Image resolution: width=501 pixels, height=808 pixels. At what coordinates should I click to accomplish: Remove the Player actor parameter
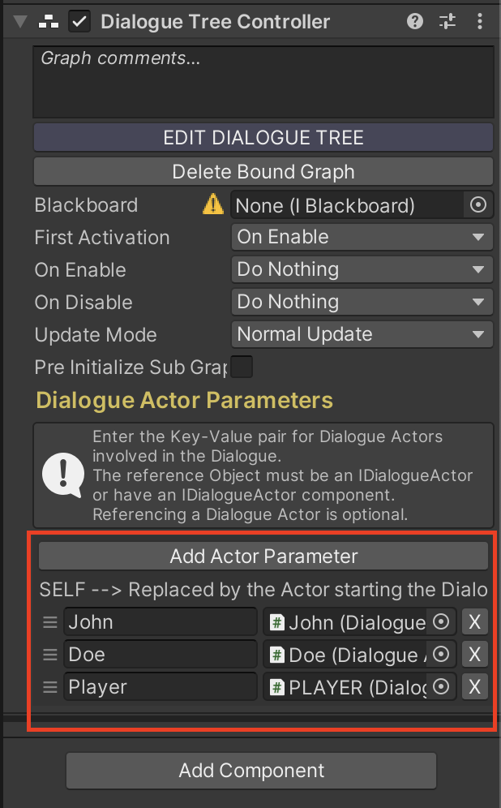tap(475, 687)
